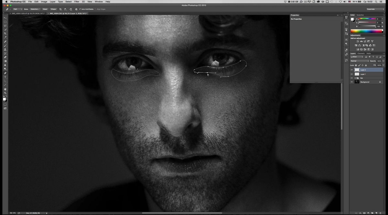Open the layer filter Kind dropdown
The width and height of the screenshot is (388, 215).
[x=357, y=57]
